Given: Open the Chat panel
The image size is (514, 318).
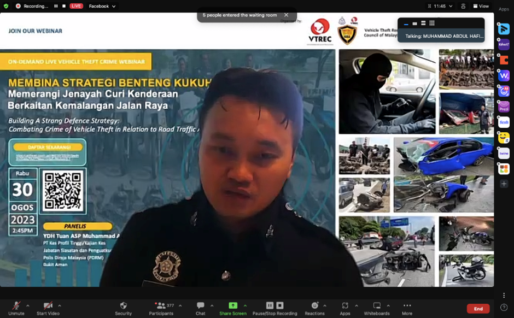Looking at the screenshot, I should pos(200,308).
